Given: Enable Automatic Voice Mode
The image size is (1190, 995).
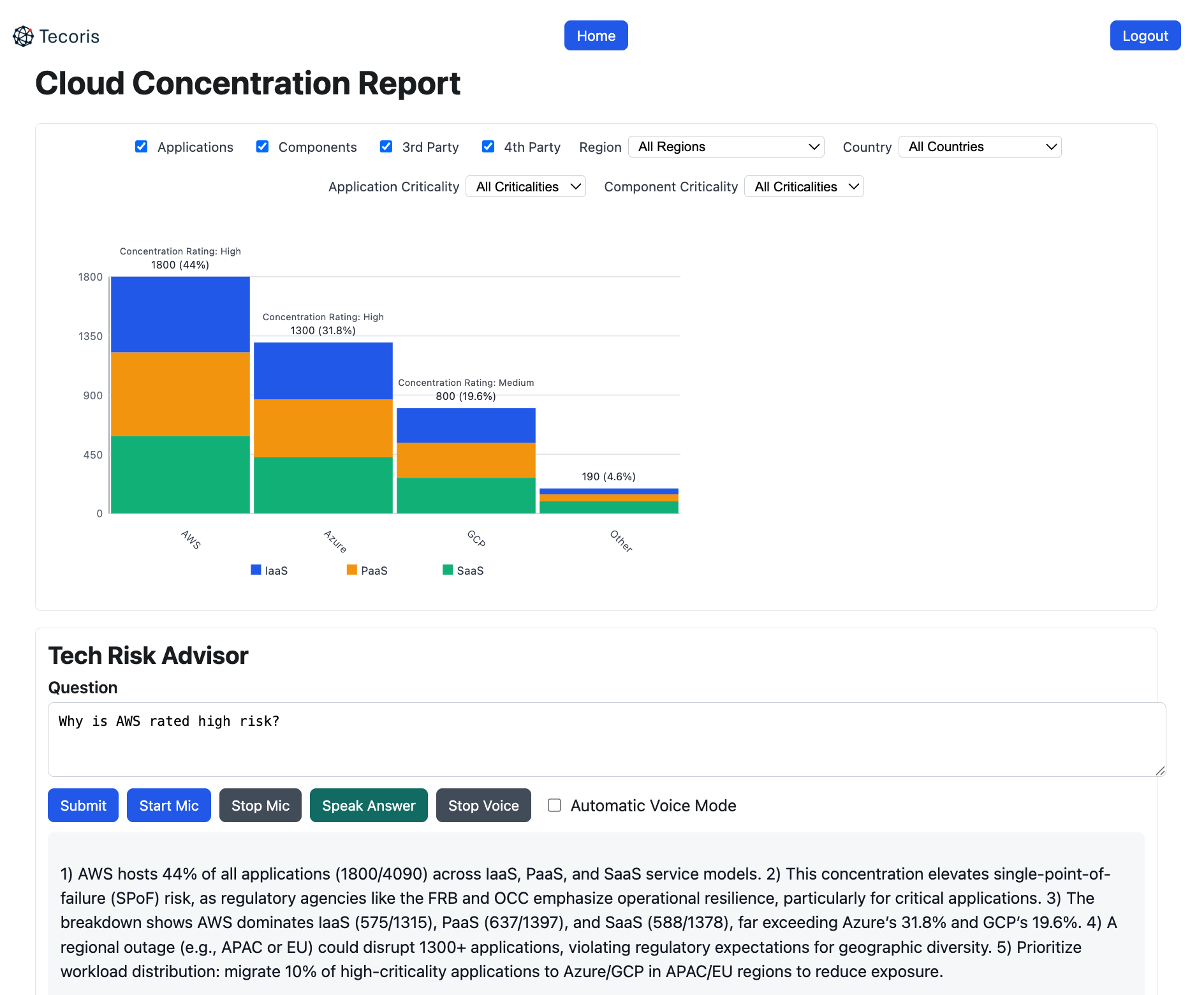Looking at the screenshot, I should click(555, 805).
